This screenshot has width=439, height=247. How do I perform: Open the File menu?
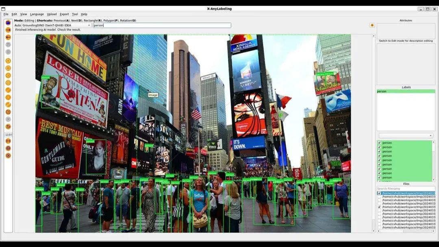tap(6, 14)
